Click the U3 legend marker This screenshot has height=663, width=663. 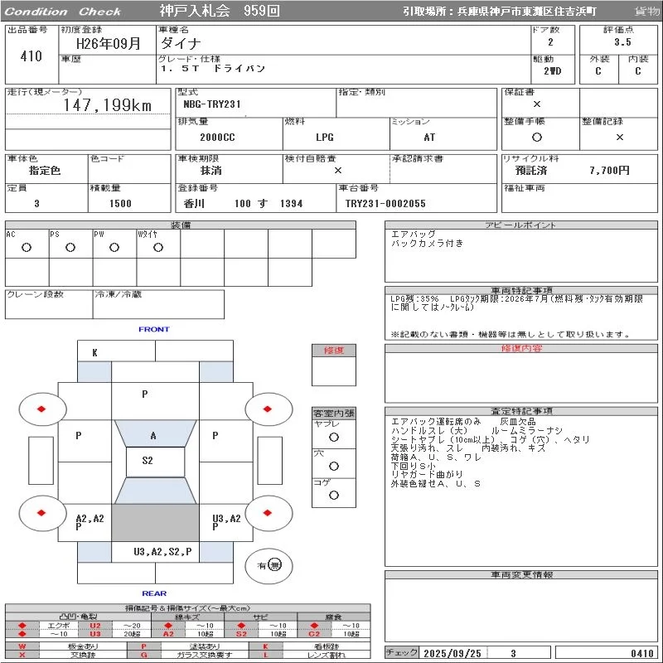(x=95, y=633)
